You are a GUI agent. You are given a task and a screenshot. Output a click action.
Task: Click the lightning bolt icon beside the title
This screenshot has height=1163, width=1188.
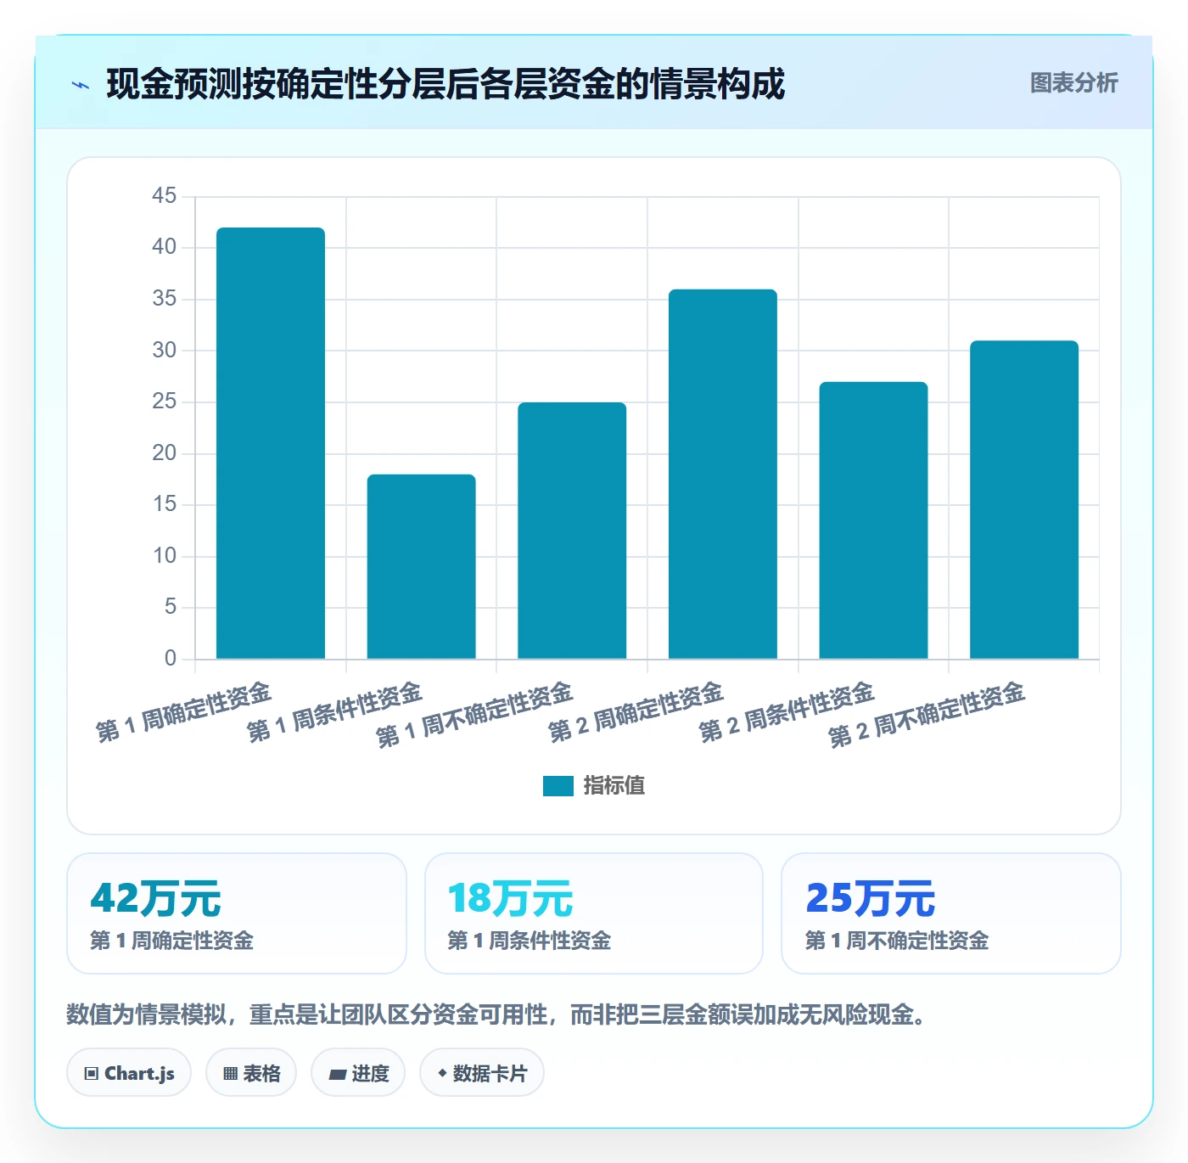(81, 85)
